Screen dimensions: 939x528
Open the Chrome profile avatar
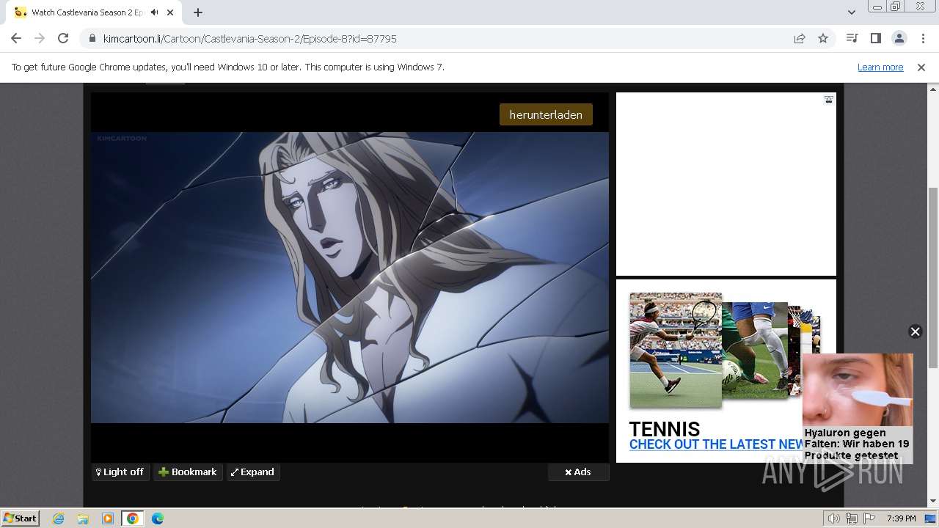pyautogui.click(x=899, y=39)
